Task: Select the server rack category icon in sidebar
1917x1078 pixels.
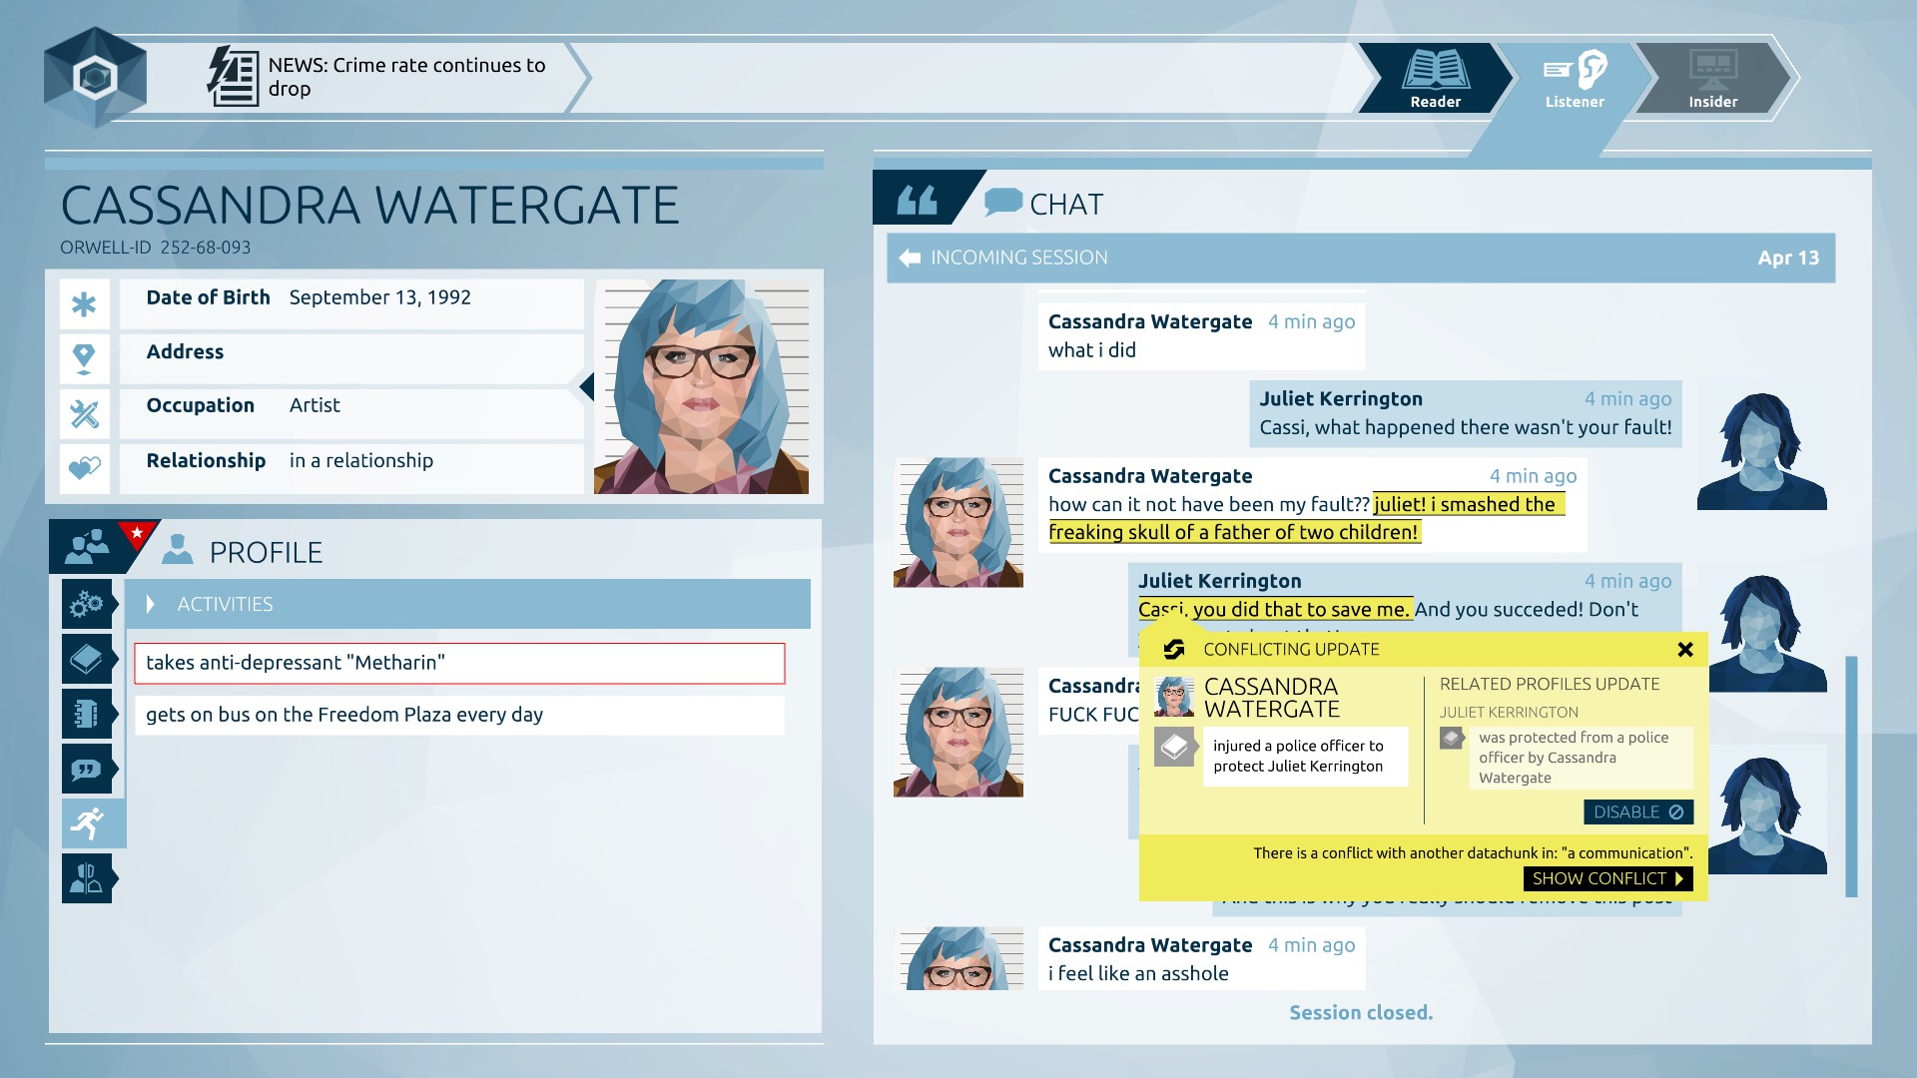Action: pos(87,714)
